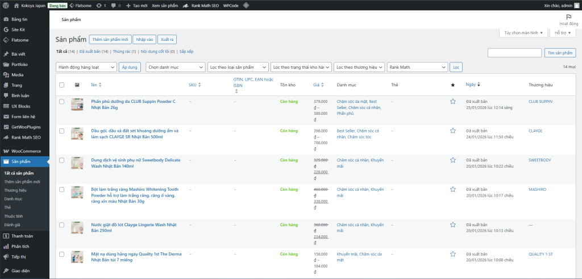The image size is (582, 279).
Task: Toggle featured star for Mashiro Whitening Tooth Powder
Action: [453, 189]
